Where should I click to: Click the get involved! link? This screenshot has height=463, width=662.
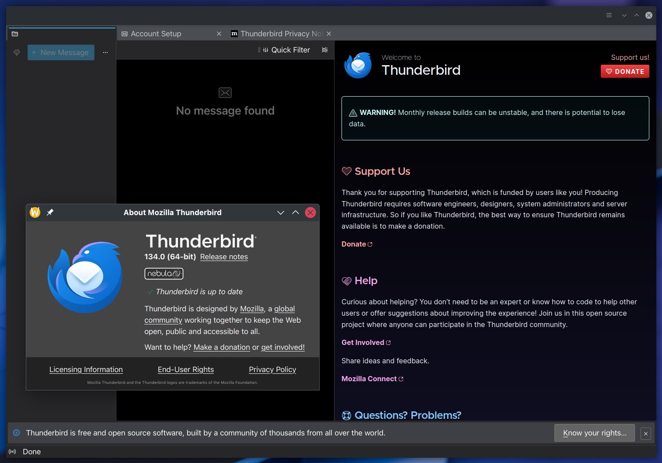283,347
